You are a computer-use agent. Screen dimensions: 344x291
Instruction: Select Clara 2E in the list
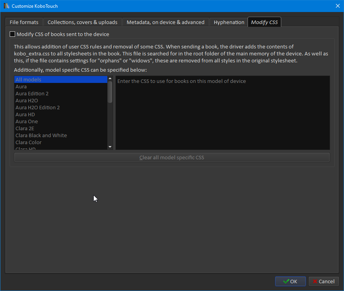point(61,128)
